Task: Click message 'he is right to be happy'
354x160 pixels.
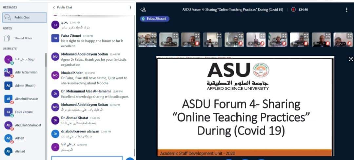Action: click(x=92, y=43)
